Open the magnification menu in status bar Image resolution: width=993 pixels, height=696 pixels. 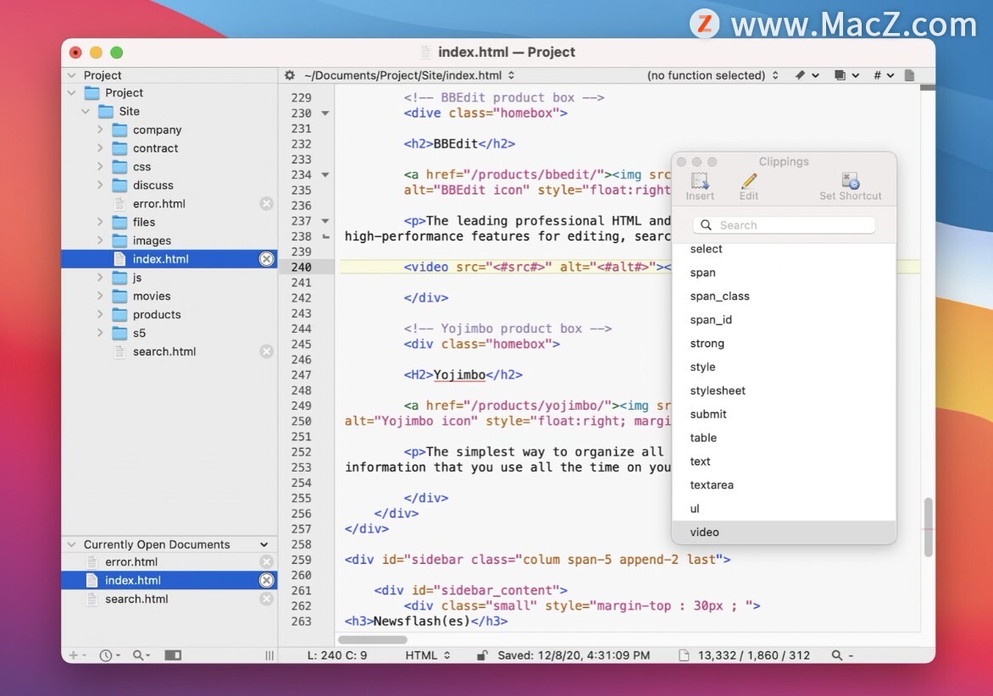pos(841,655)
